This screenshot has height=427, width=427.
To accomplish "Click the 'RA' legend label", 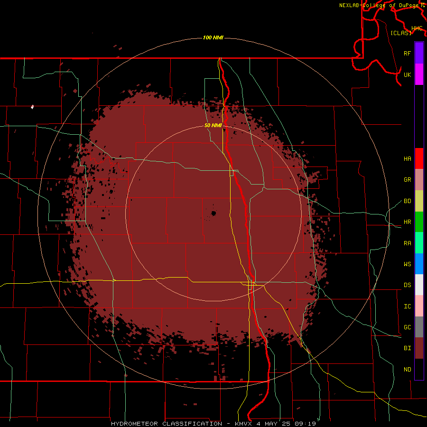I will pos(408,243).
